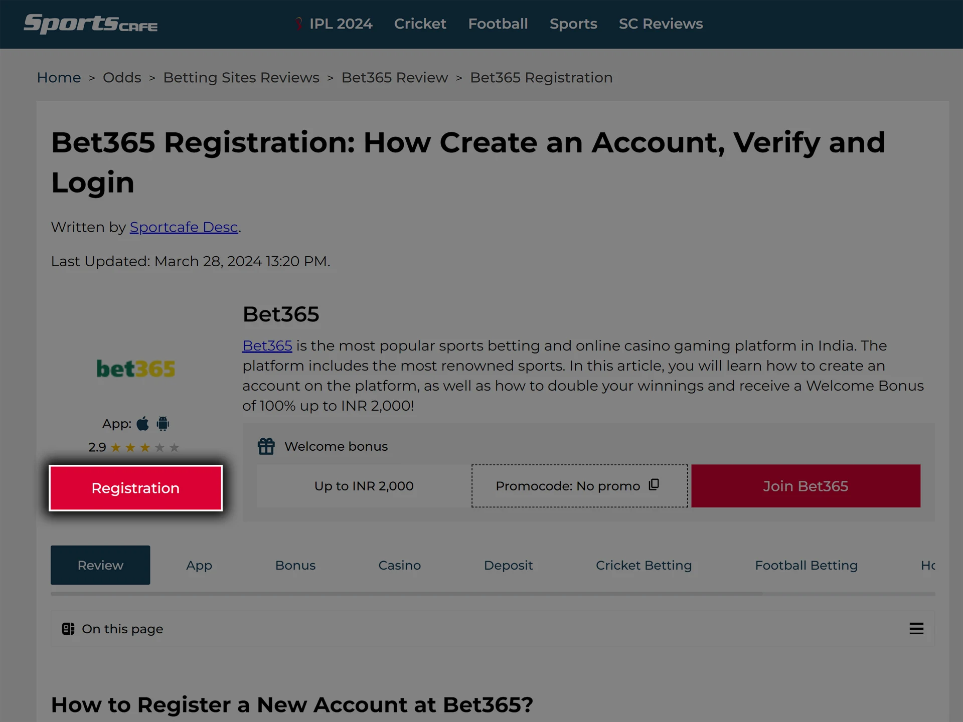Click the Bet365 registration button
The width and height of the screenshot is (963, 722).
click(136, 488)
